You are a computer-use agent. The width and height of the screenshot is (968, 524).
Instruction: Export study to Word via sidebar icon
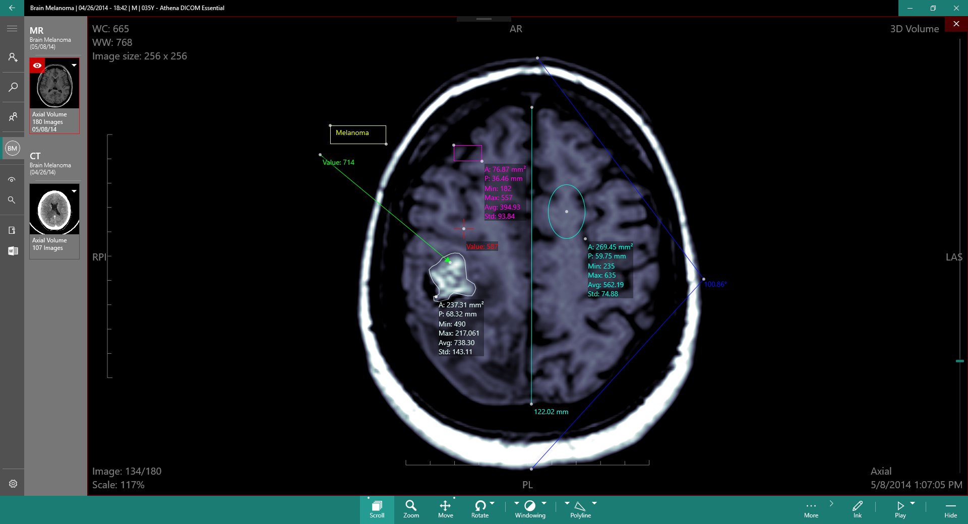(13, 251)
